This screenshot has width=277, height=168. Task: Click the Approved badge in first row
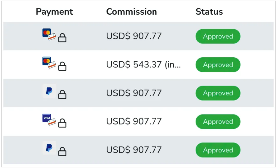218,36
